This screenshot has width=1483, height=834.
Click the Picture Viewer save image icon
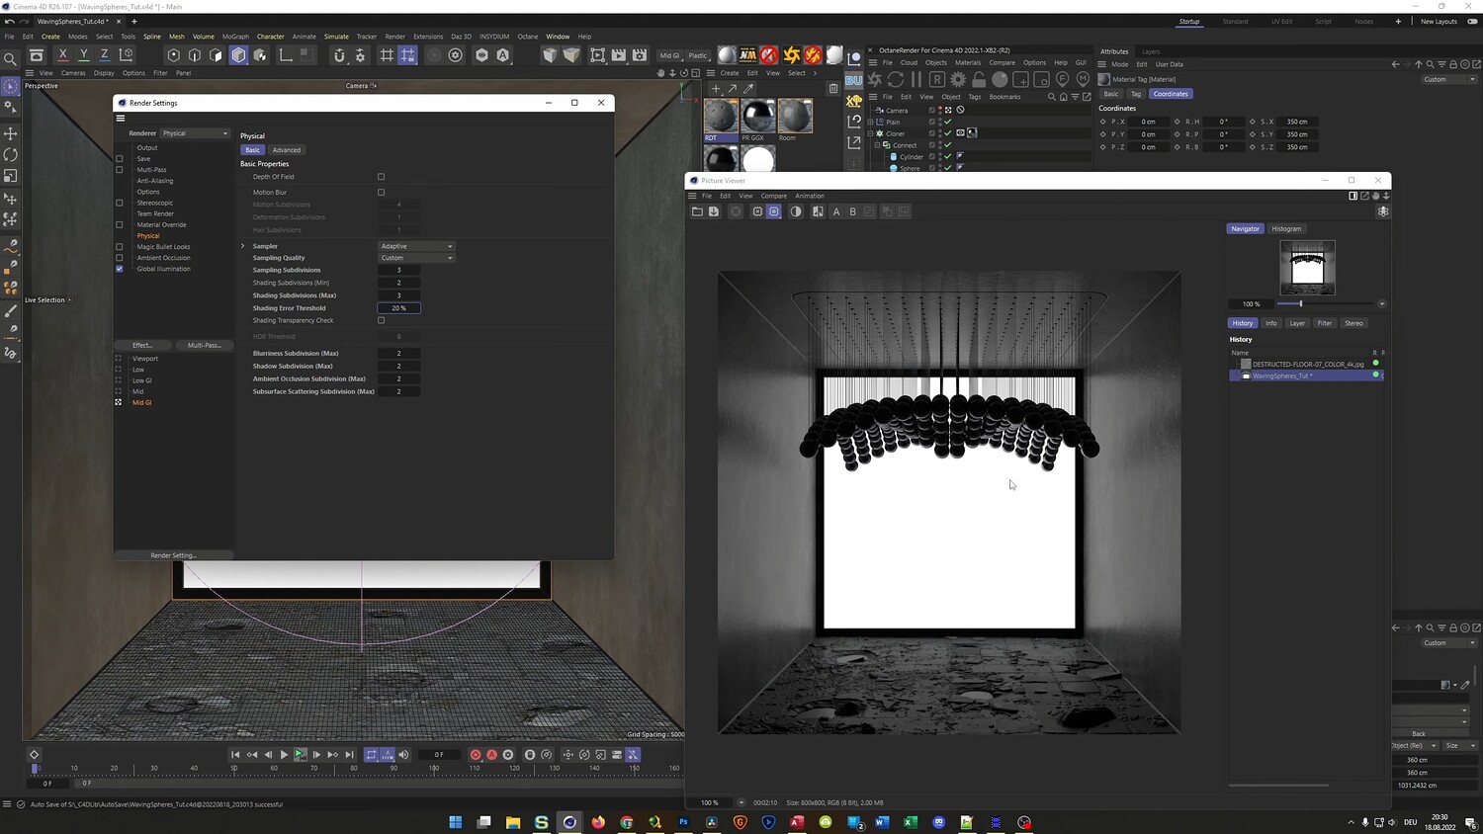tap(714, 211)
